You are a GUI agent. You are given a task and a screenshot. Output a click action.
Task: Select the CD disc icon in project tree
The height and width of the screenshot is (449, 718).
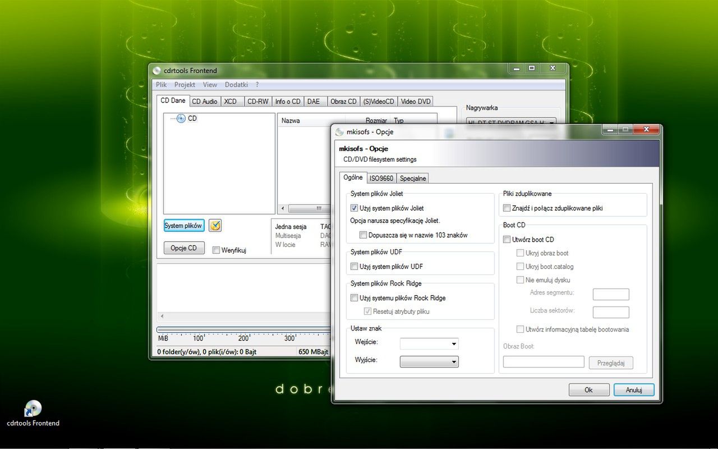click(181, 118)
